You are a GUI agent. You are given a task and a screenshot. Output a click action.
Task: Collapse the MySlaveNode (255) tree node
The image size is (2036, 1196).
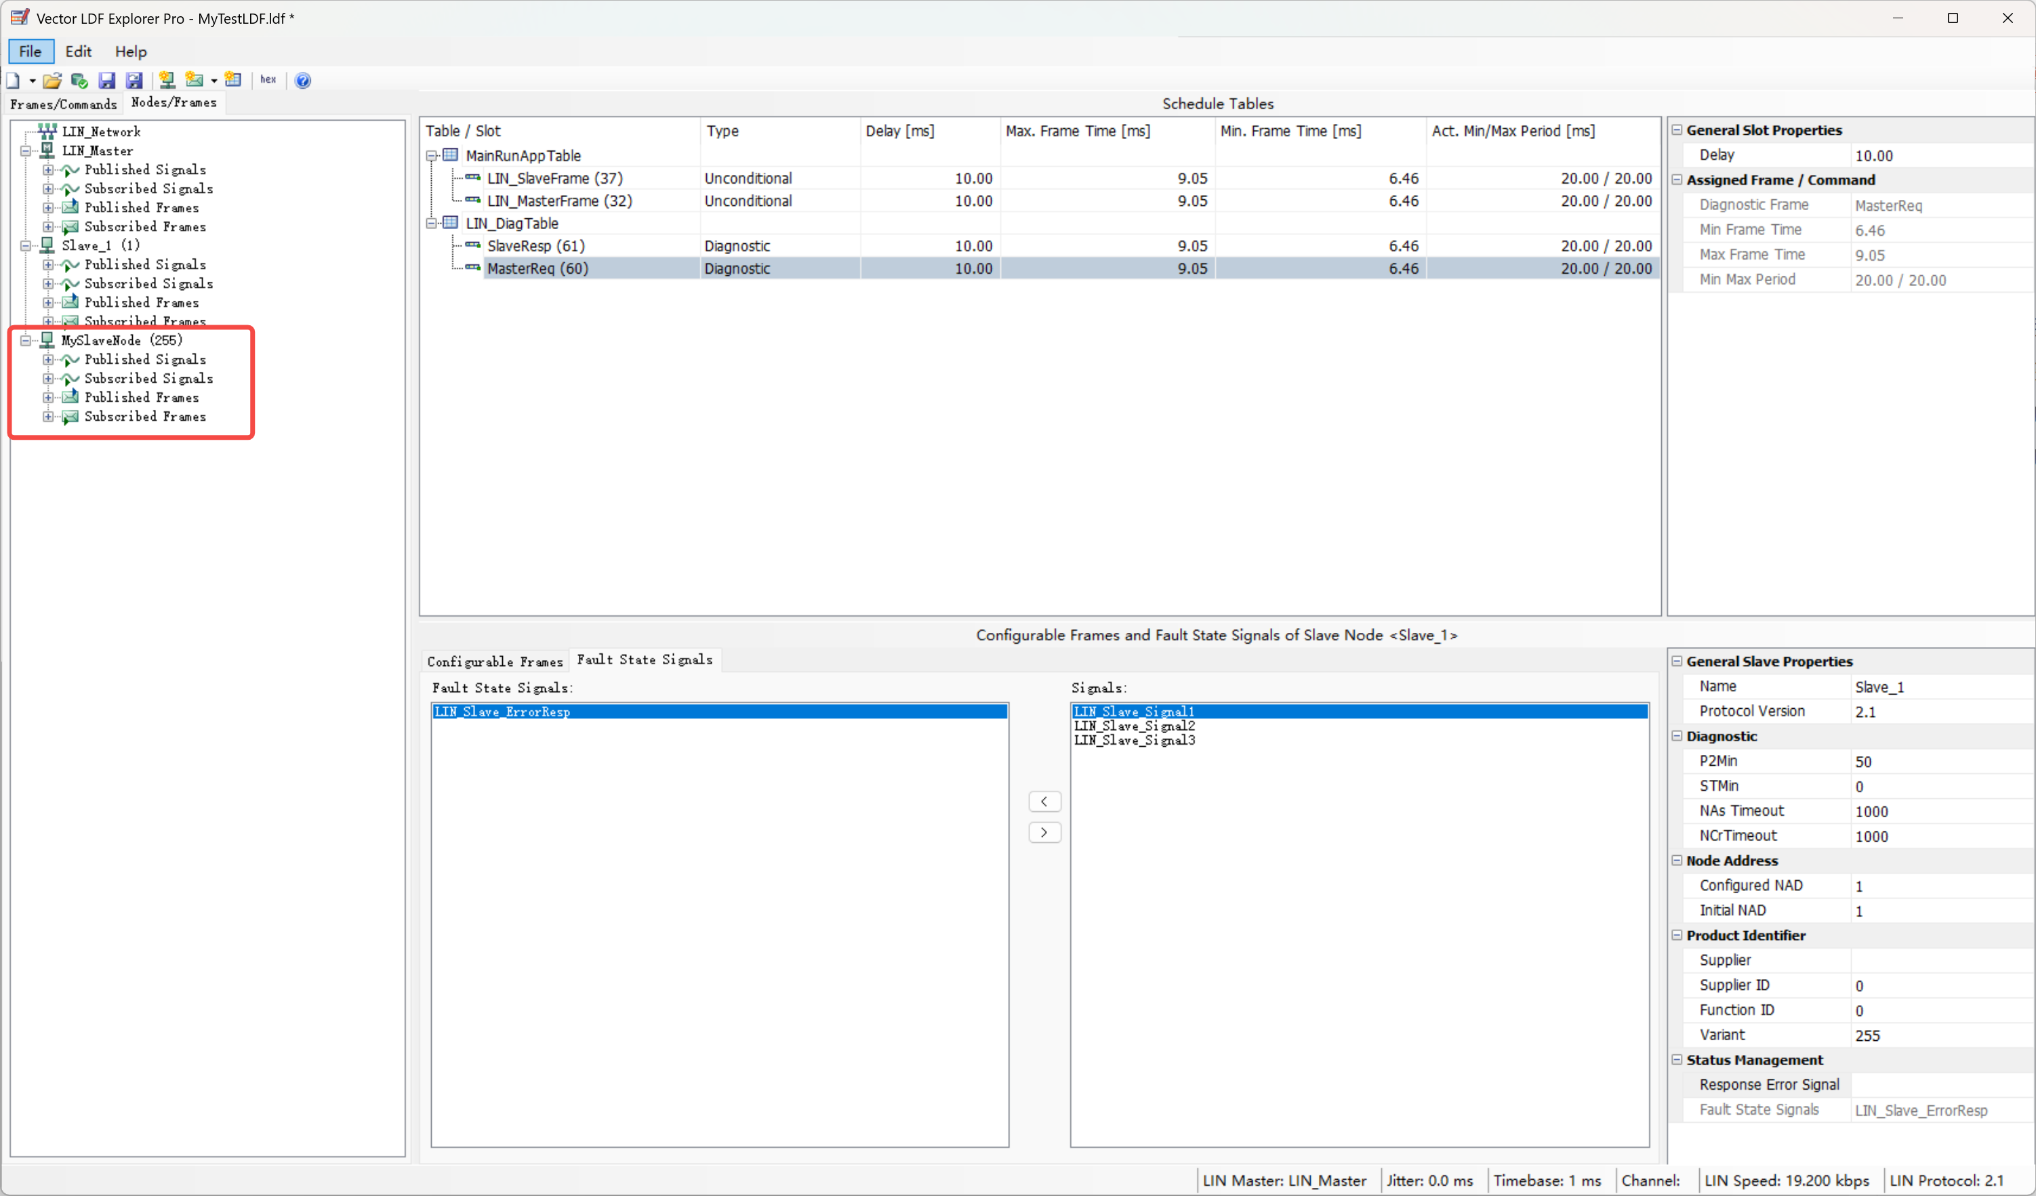click(26, 341)
